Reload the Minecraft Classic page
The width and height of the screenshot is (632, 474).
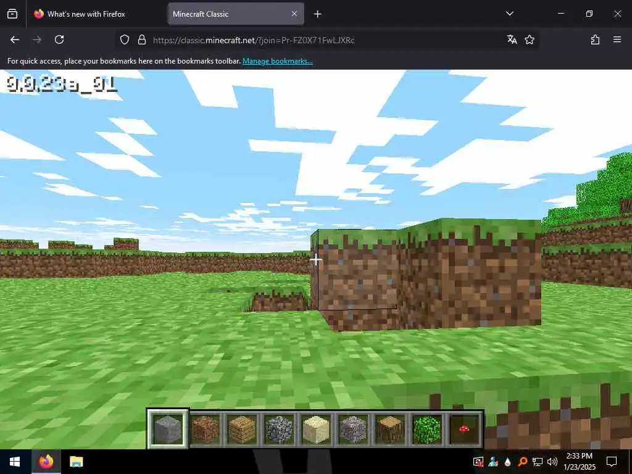pyautogui.click(x=59, y=39)
